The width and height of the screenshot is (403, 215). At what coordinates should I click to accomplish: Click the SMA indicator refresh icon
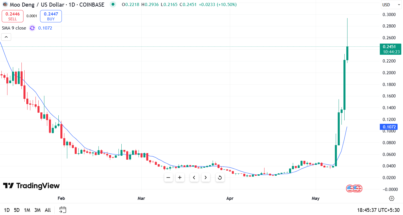[x=32, y=28]
